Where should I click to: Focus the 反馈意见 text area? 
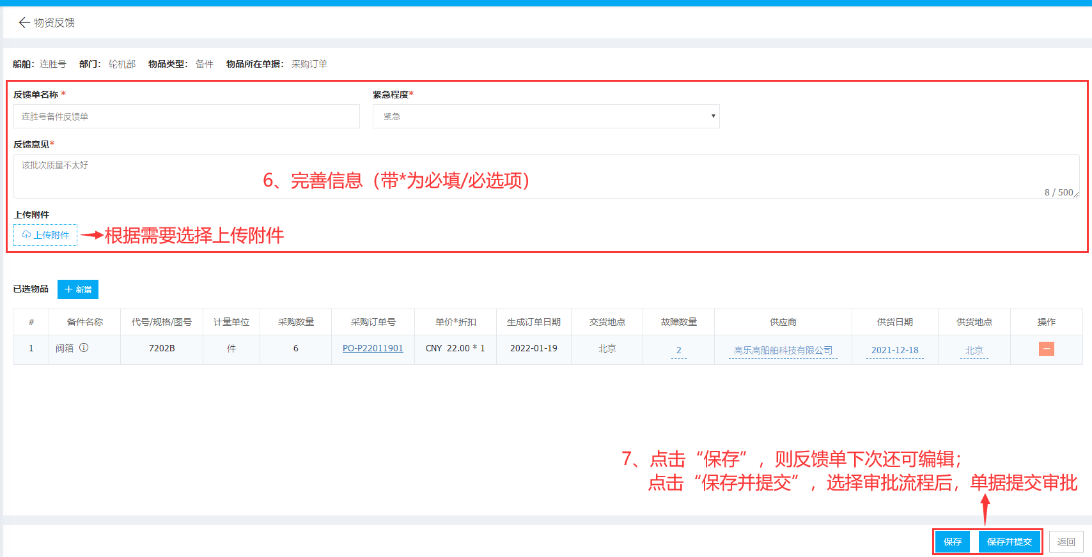[546, 176]
